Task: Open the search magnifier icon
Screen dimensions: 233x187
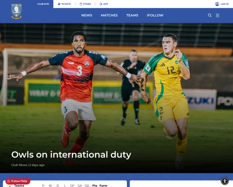Action: tap(210, 15)
